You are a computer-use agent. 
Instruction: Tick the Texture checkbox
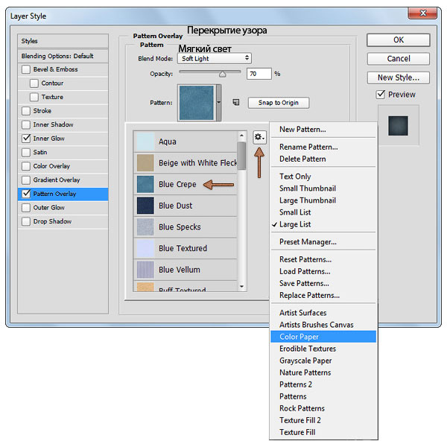tap(34, 97)
